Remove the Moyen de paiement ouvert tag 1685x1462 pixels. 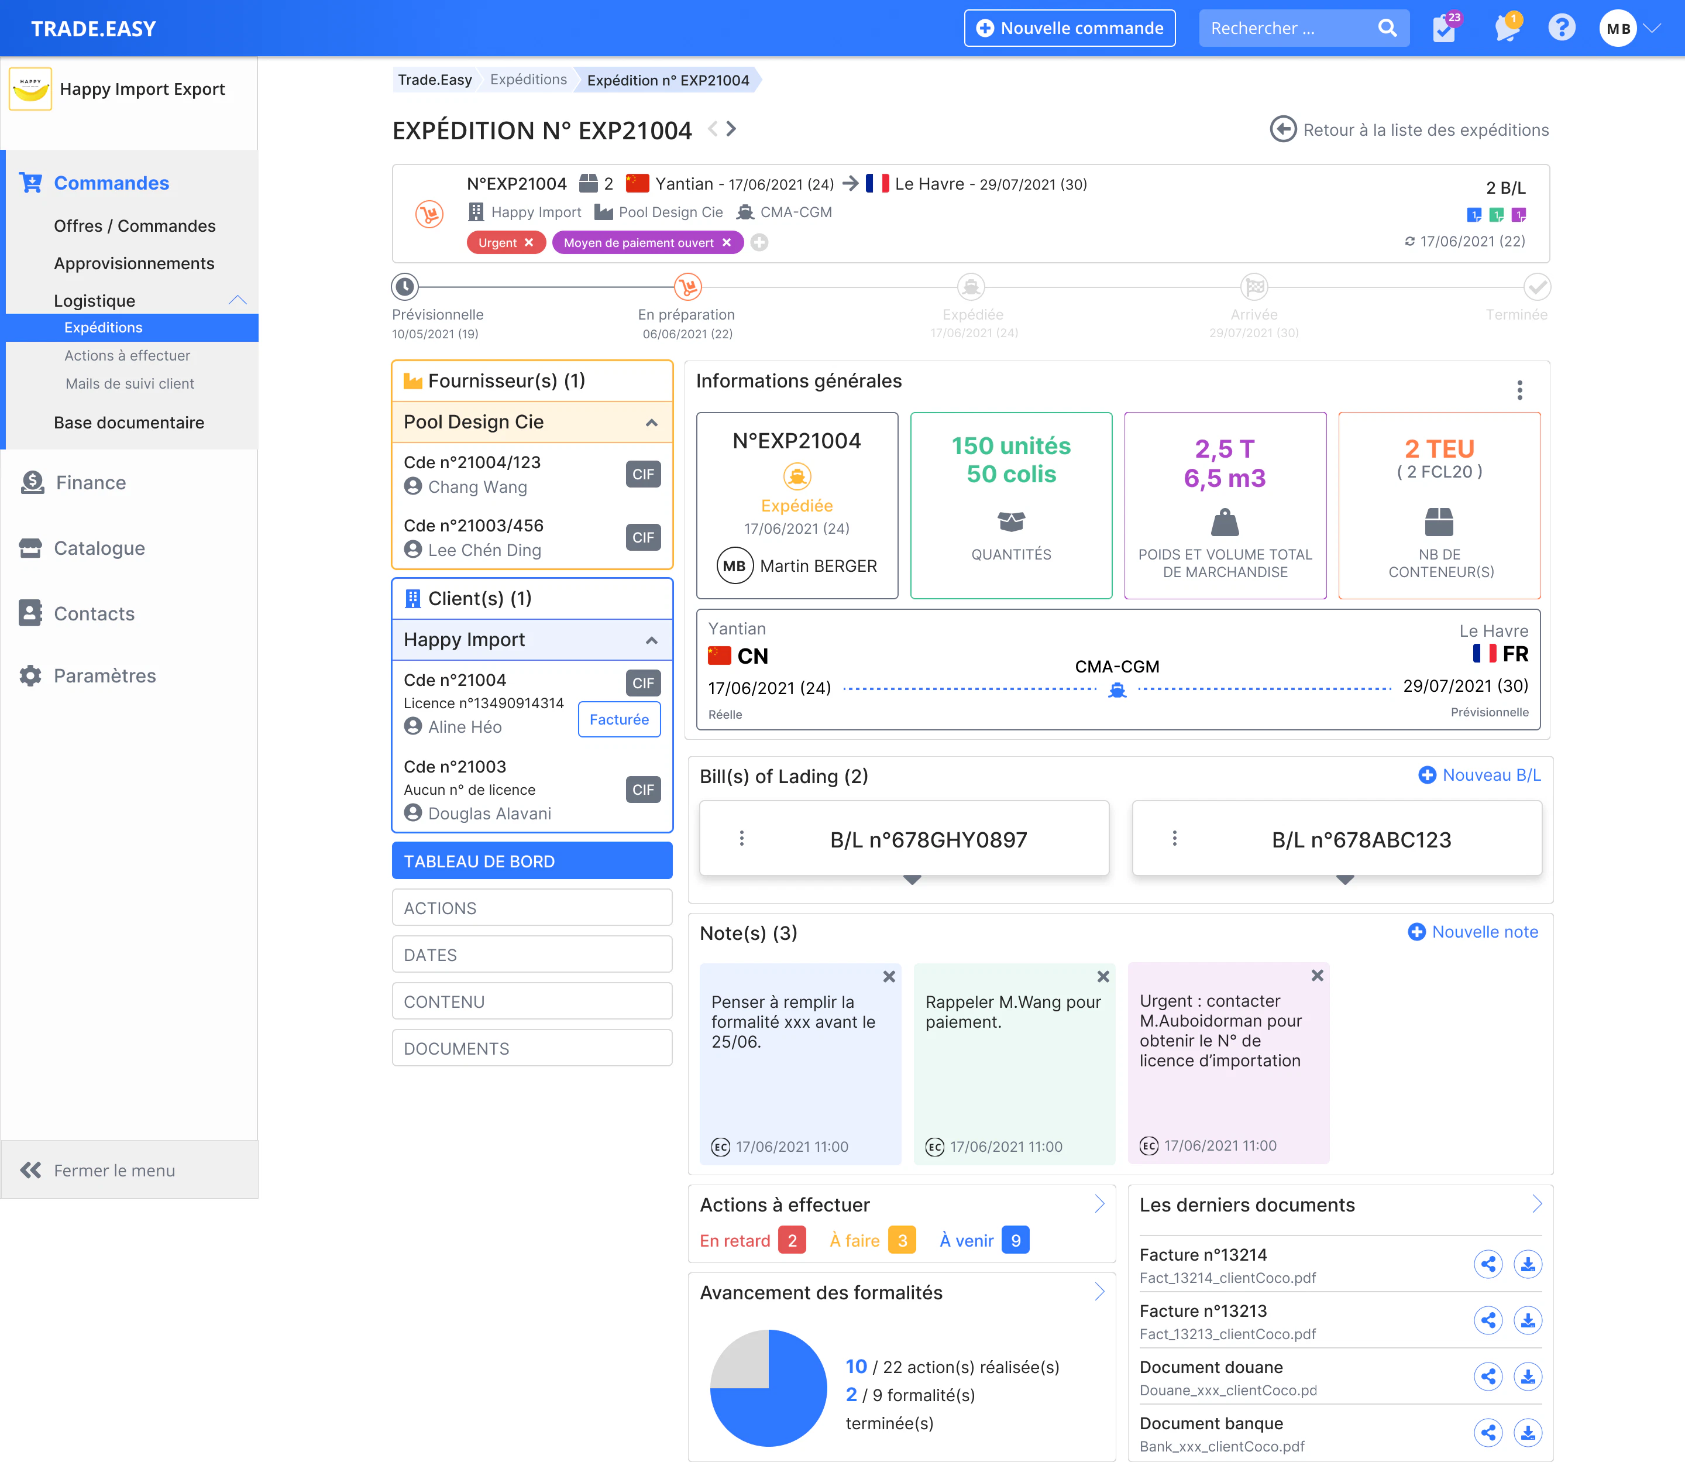(727, 242)
